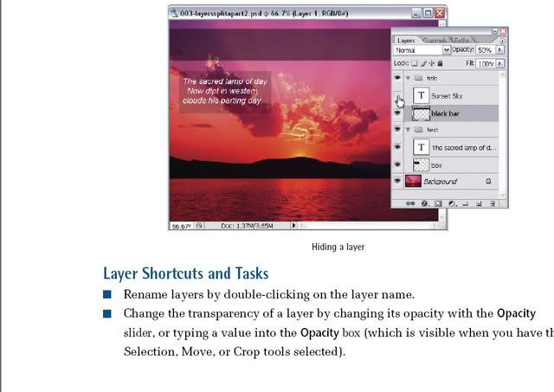Select the box layer name
Screen dimensions: 554x392
click(436, 165)
